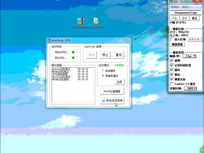Screen dimensions: 204x153
Task: Click the green Apache status indicator
Action: 73,52
